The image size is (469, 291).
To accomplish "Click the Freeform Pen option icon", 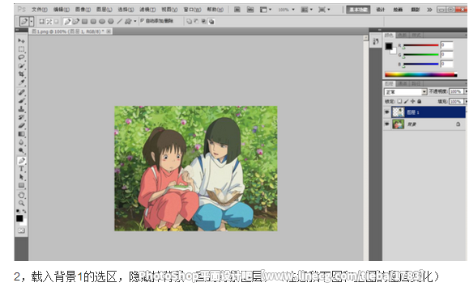I will 76,21.
